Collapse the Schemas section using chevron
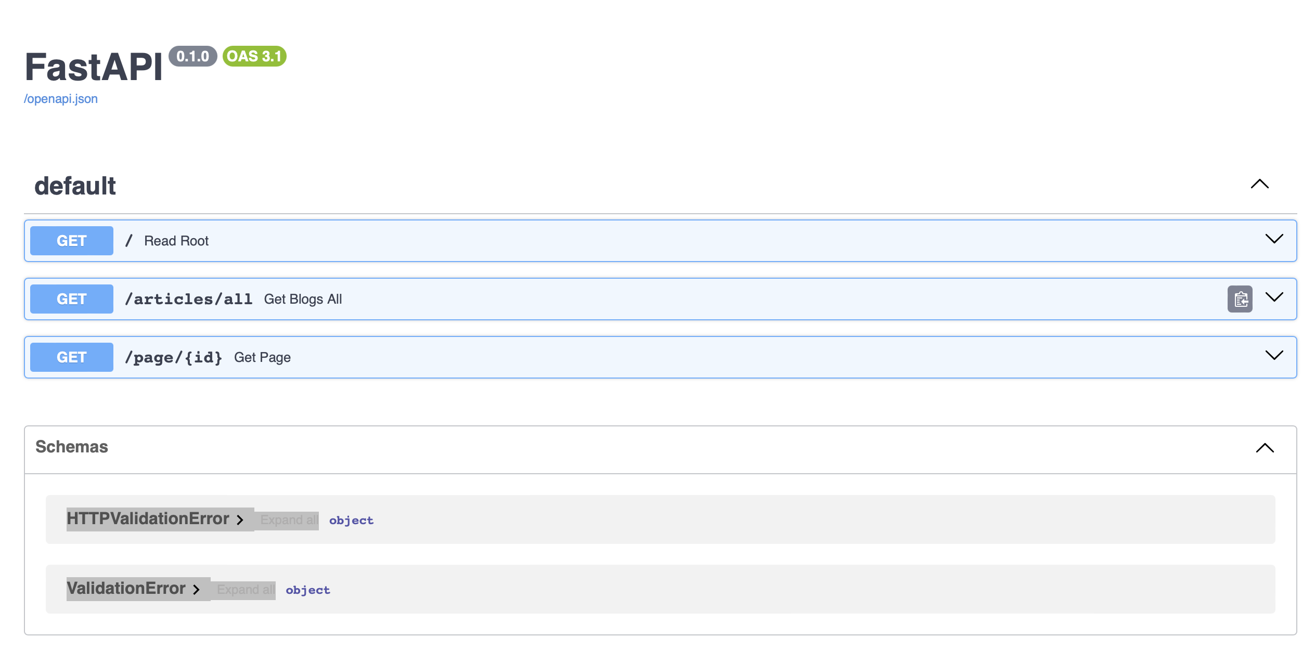This screenshot has width=1315, height=650. click(x=1265, y=448)
